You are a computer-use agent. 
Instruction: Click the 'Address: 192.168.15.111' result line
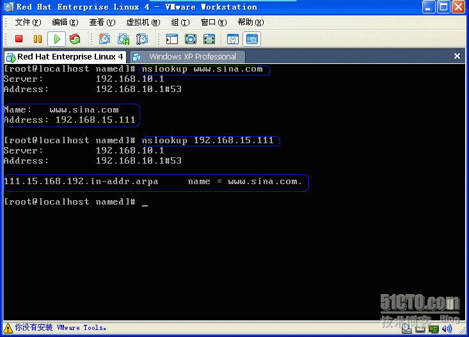coord(69,120)
